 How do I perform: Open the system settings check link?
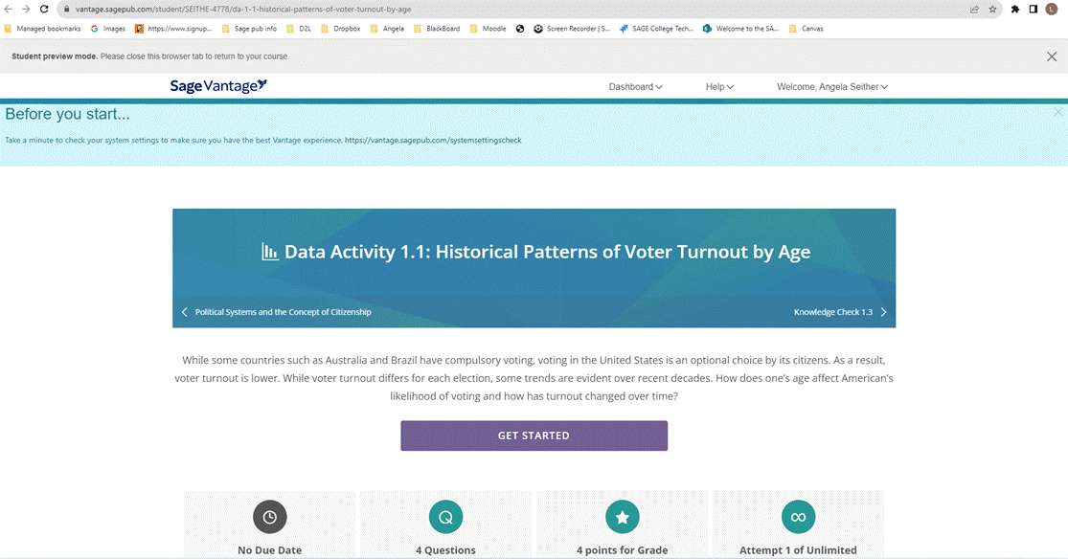tap(433, 141)
